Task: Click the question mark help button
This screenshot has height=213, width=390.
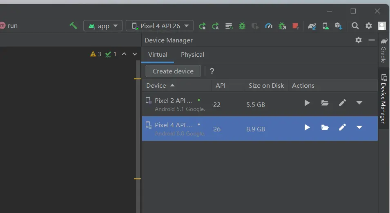Action: (x=212, y=71)
